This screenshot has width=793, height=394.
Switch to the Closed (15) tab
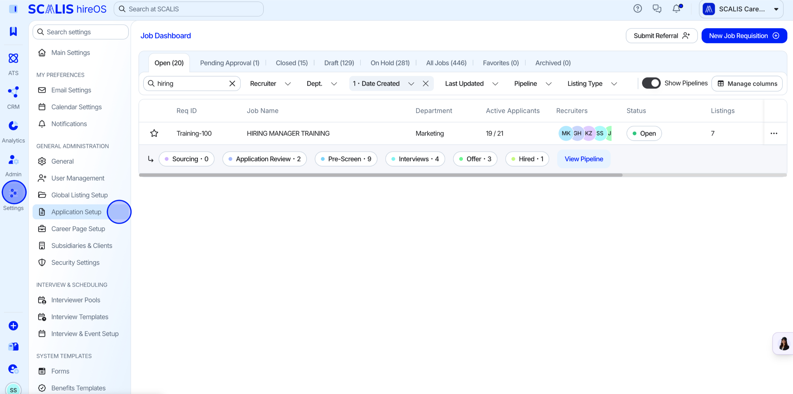(292, 63)
